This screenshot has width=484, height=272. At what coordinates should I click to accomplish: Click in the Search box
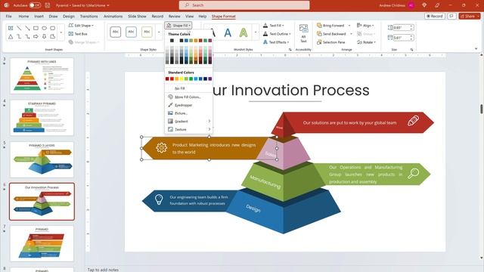point(244,5)
